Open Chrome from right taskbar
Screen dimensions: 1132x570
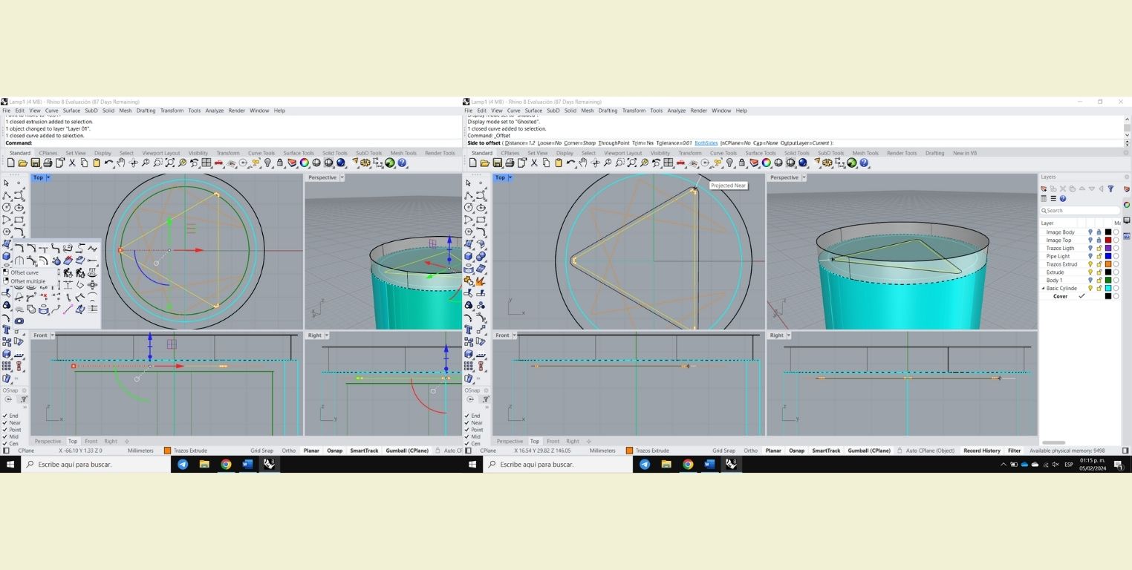(x=688, y=464)
